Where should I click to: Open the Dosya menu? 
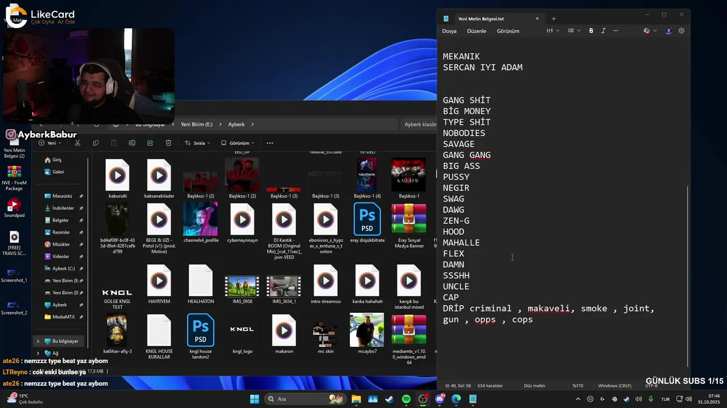(449, 31)
